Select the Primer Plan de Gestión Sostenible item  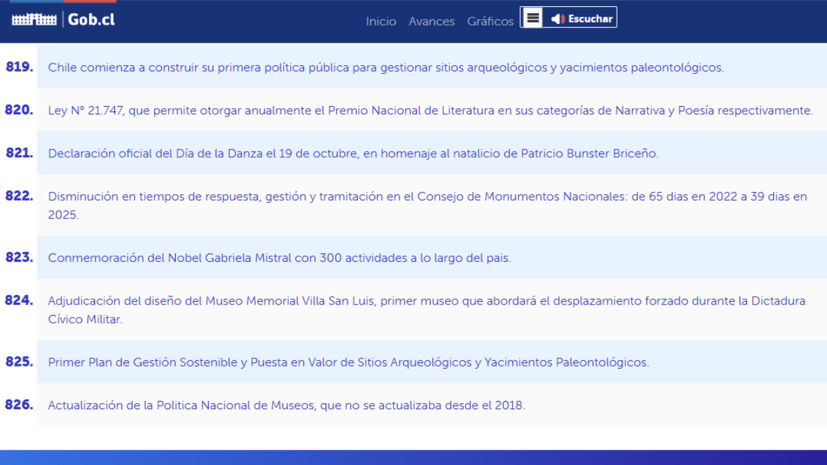click(x=348, y=362)
